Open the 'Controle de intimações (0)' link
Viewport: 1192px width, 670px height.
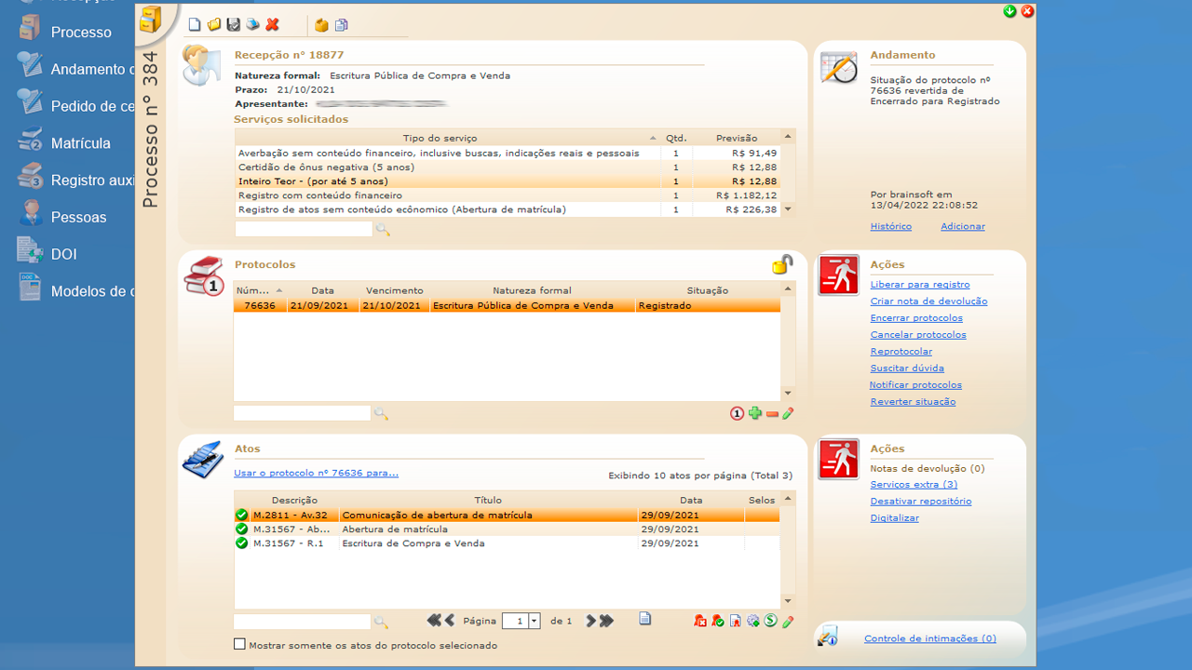[930, 639]
